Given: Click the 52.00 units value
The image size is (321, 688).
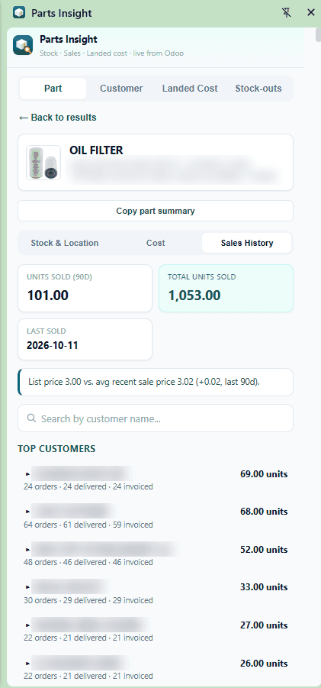Looking at the screenshot, I should [x=264, y=549].
